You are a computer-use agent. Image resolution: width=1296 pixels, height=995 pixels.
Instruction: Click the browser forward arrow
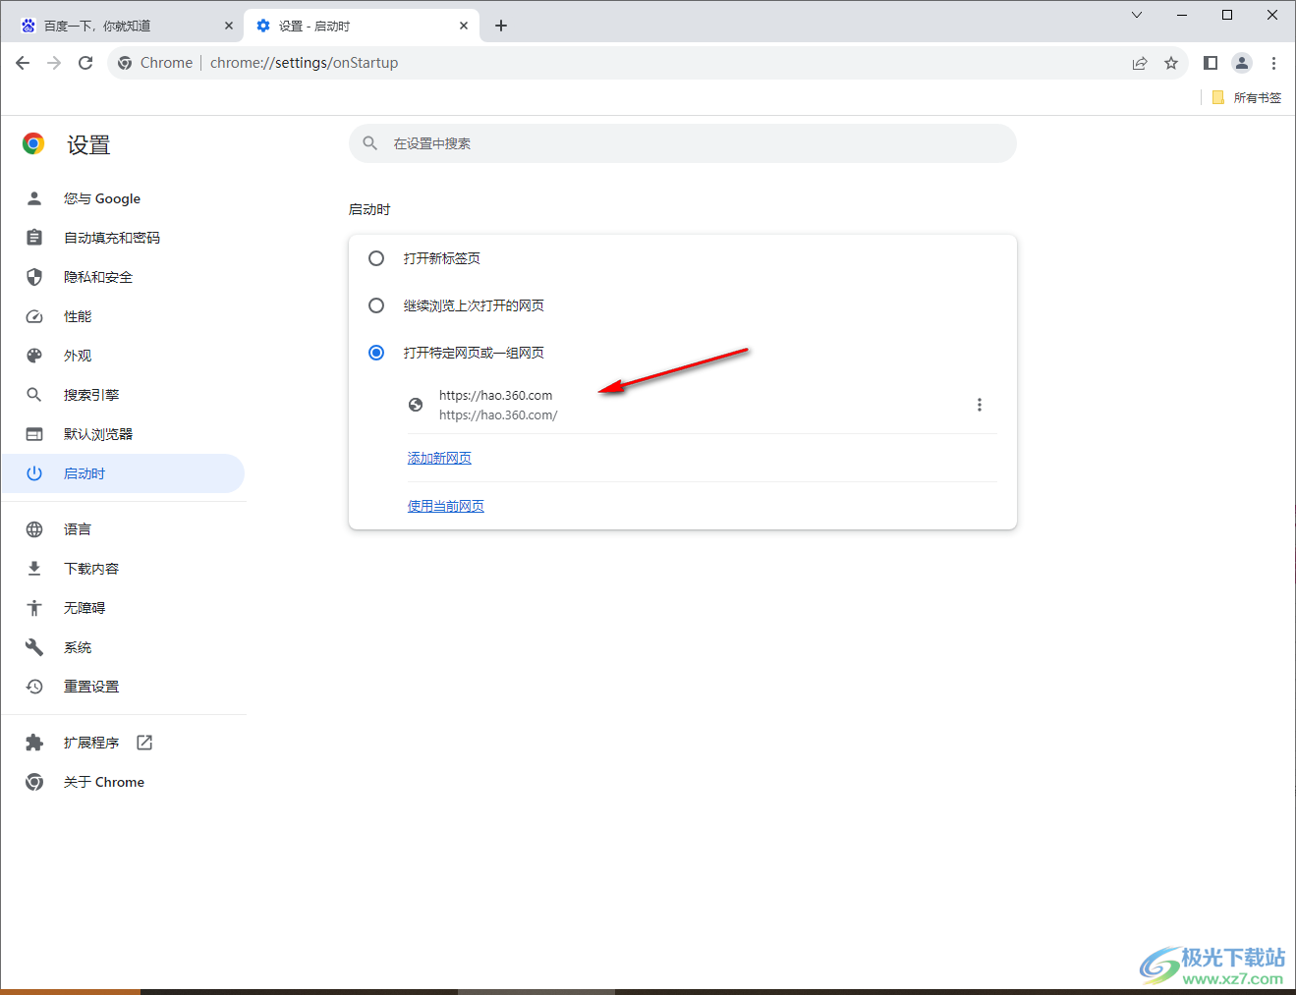(54, 63)
